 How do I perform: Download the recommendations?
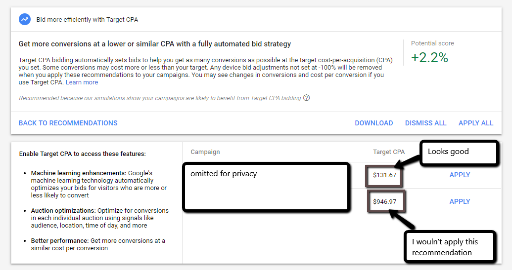click(374, 123)
